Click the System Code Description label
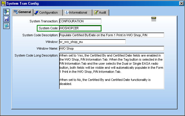The width and height of the screenshot is (185, 116). (x=40, y=35)
